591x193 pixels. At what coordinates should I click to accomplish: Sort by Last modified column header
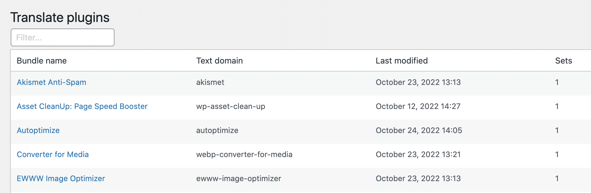[402, 61]
